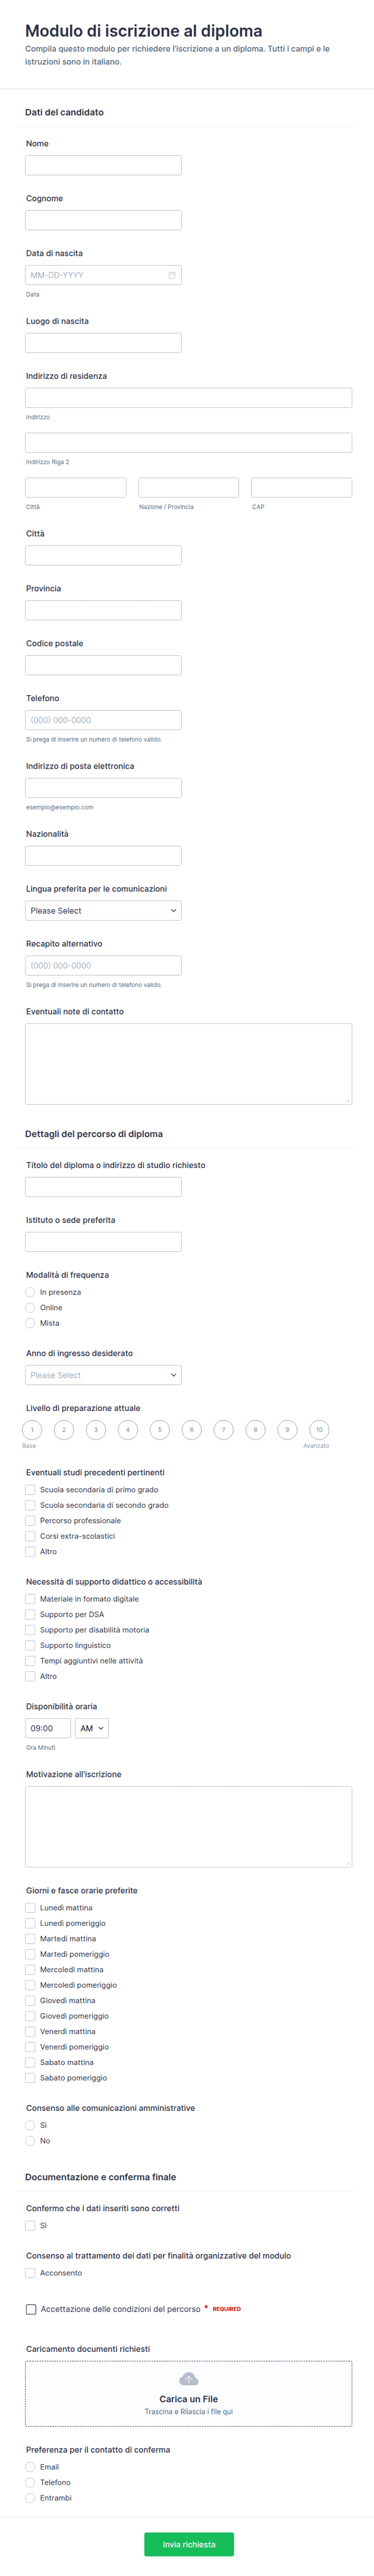Submit with Invia richiesta button

point(189,2544)
